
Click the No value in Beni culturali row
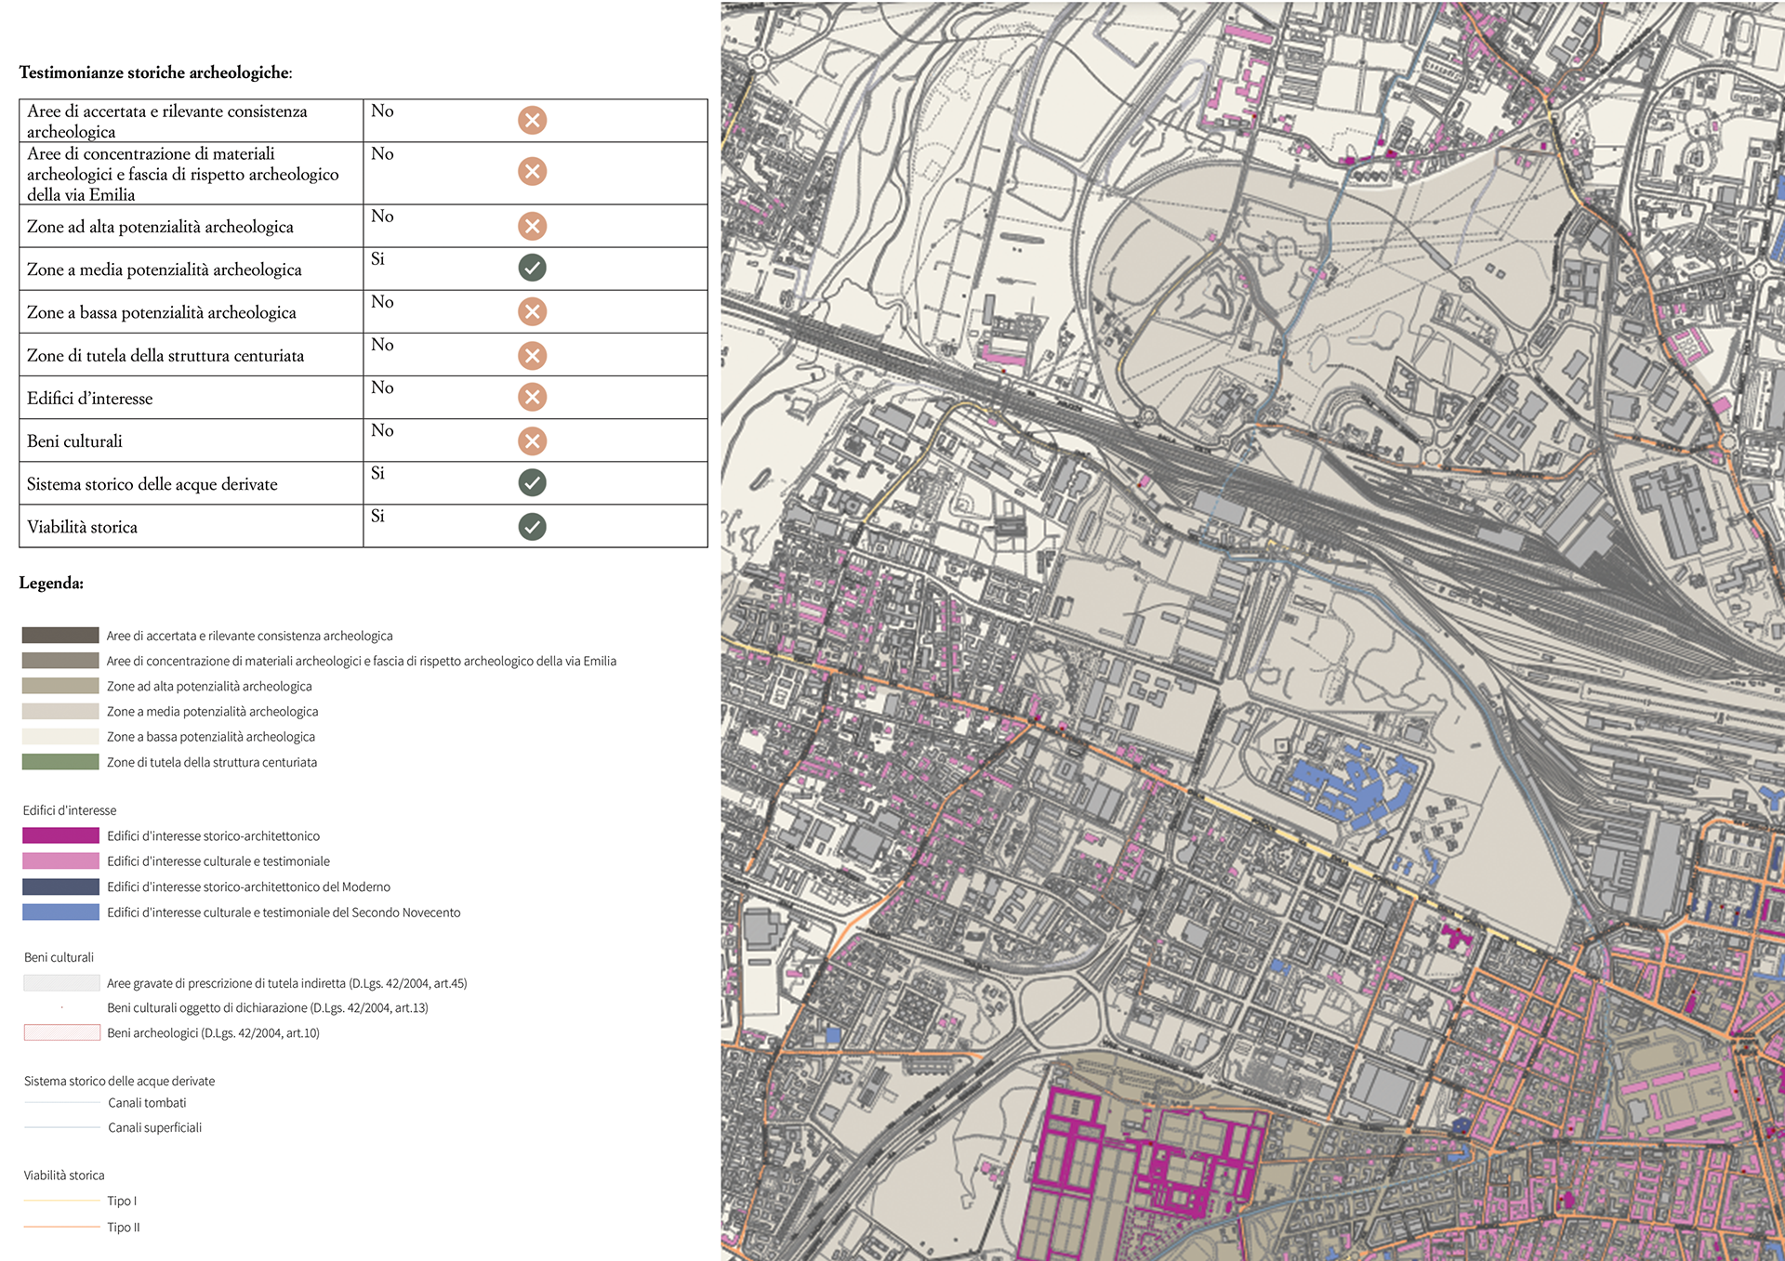tap(382, 430)
